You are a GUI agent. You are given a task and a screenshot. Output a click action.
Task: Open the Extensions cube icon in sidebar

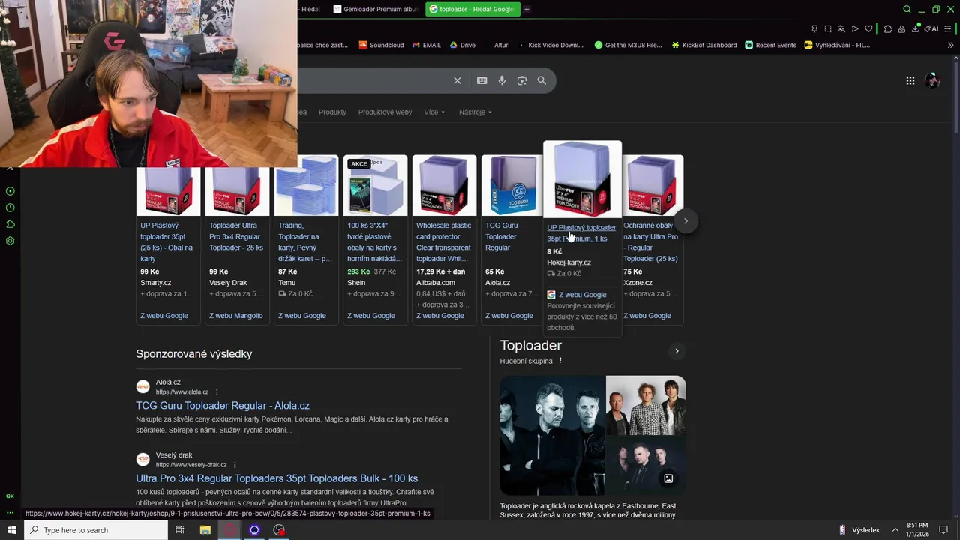click(10, 224)
